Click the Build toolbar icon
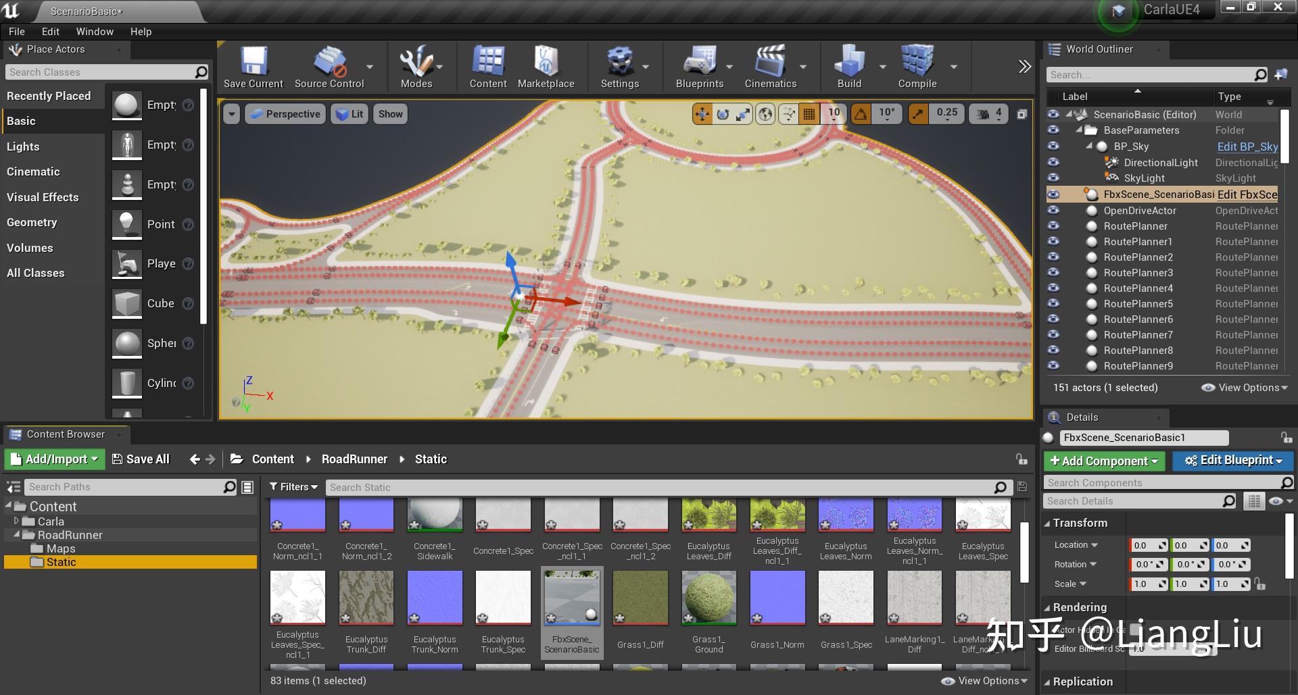The image size is (1298, 695). tap(849, 62)
